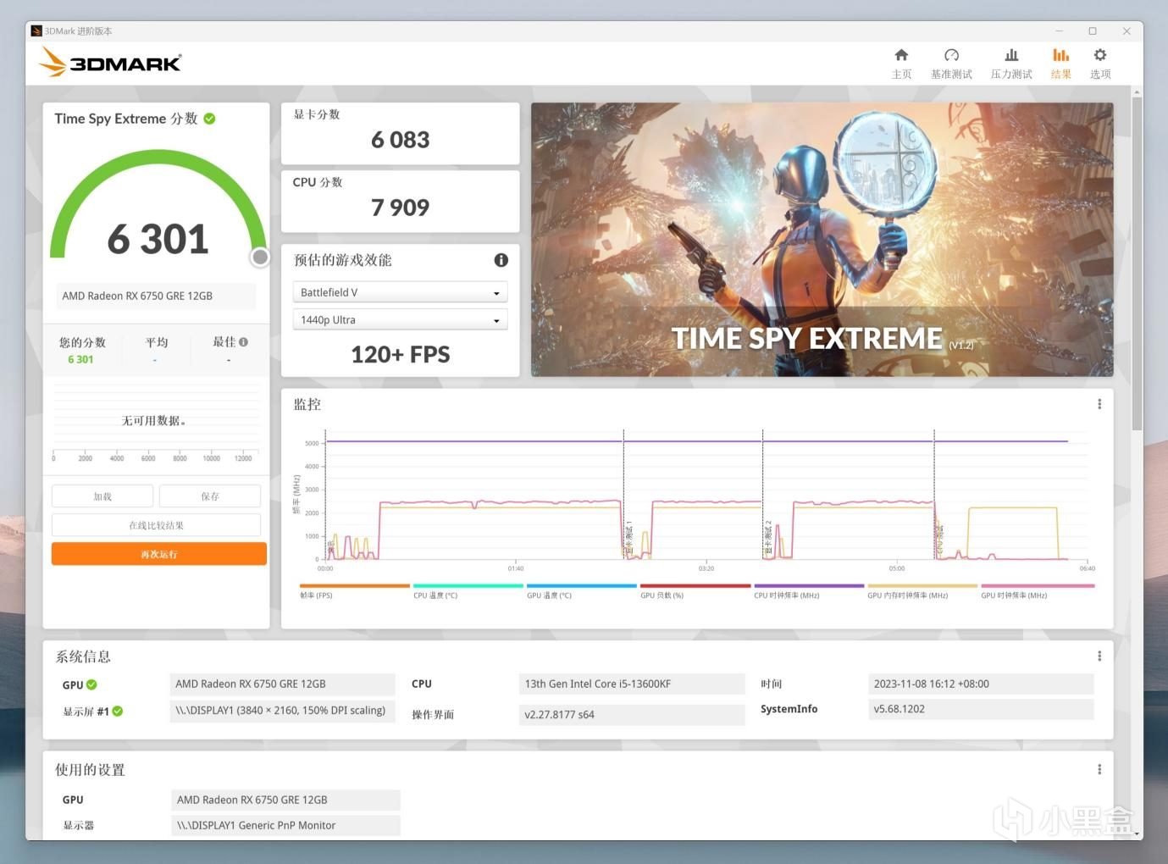Click the 平均 column label
Screen dimensions: 1168x864
[157, 342]
